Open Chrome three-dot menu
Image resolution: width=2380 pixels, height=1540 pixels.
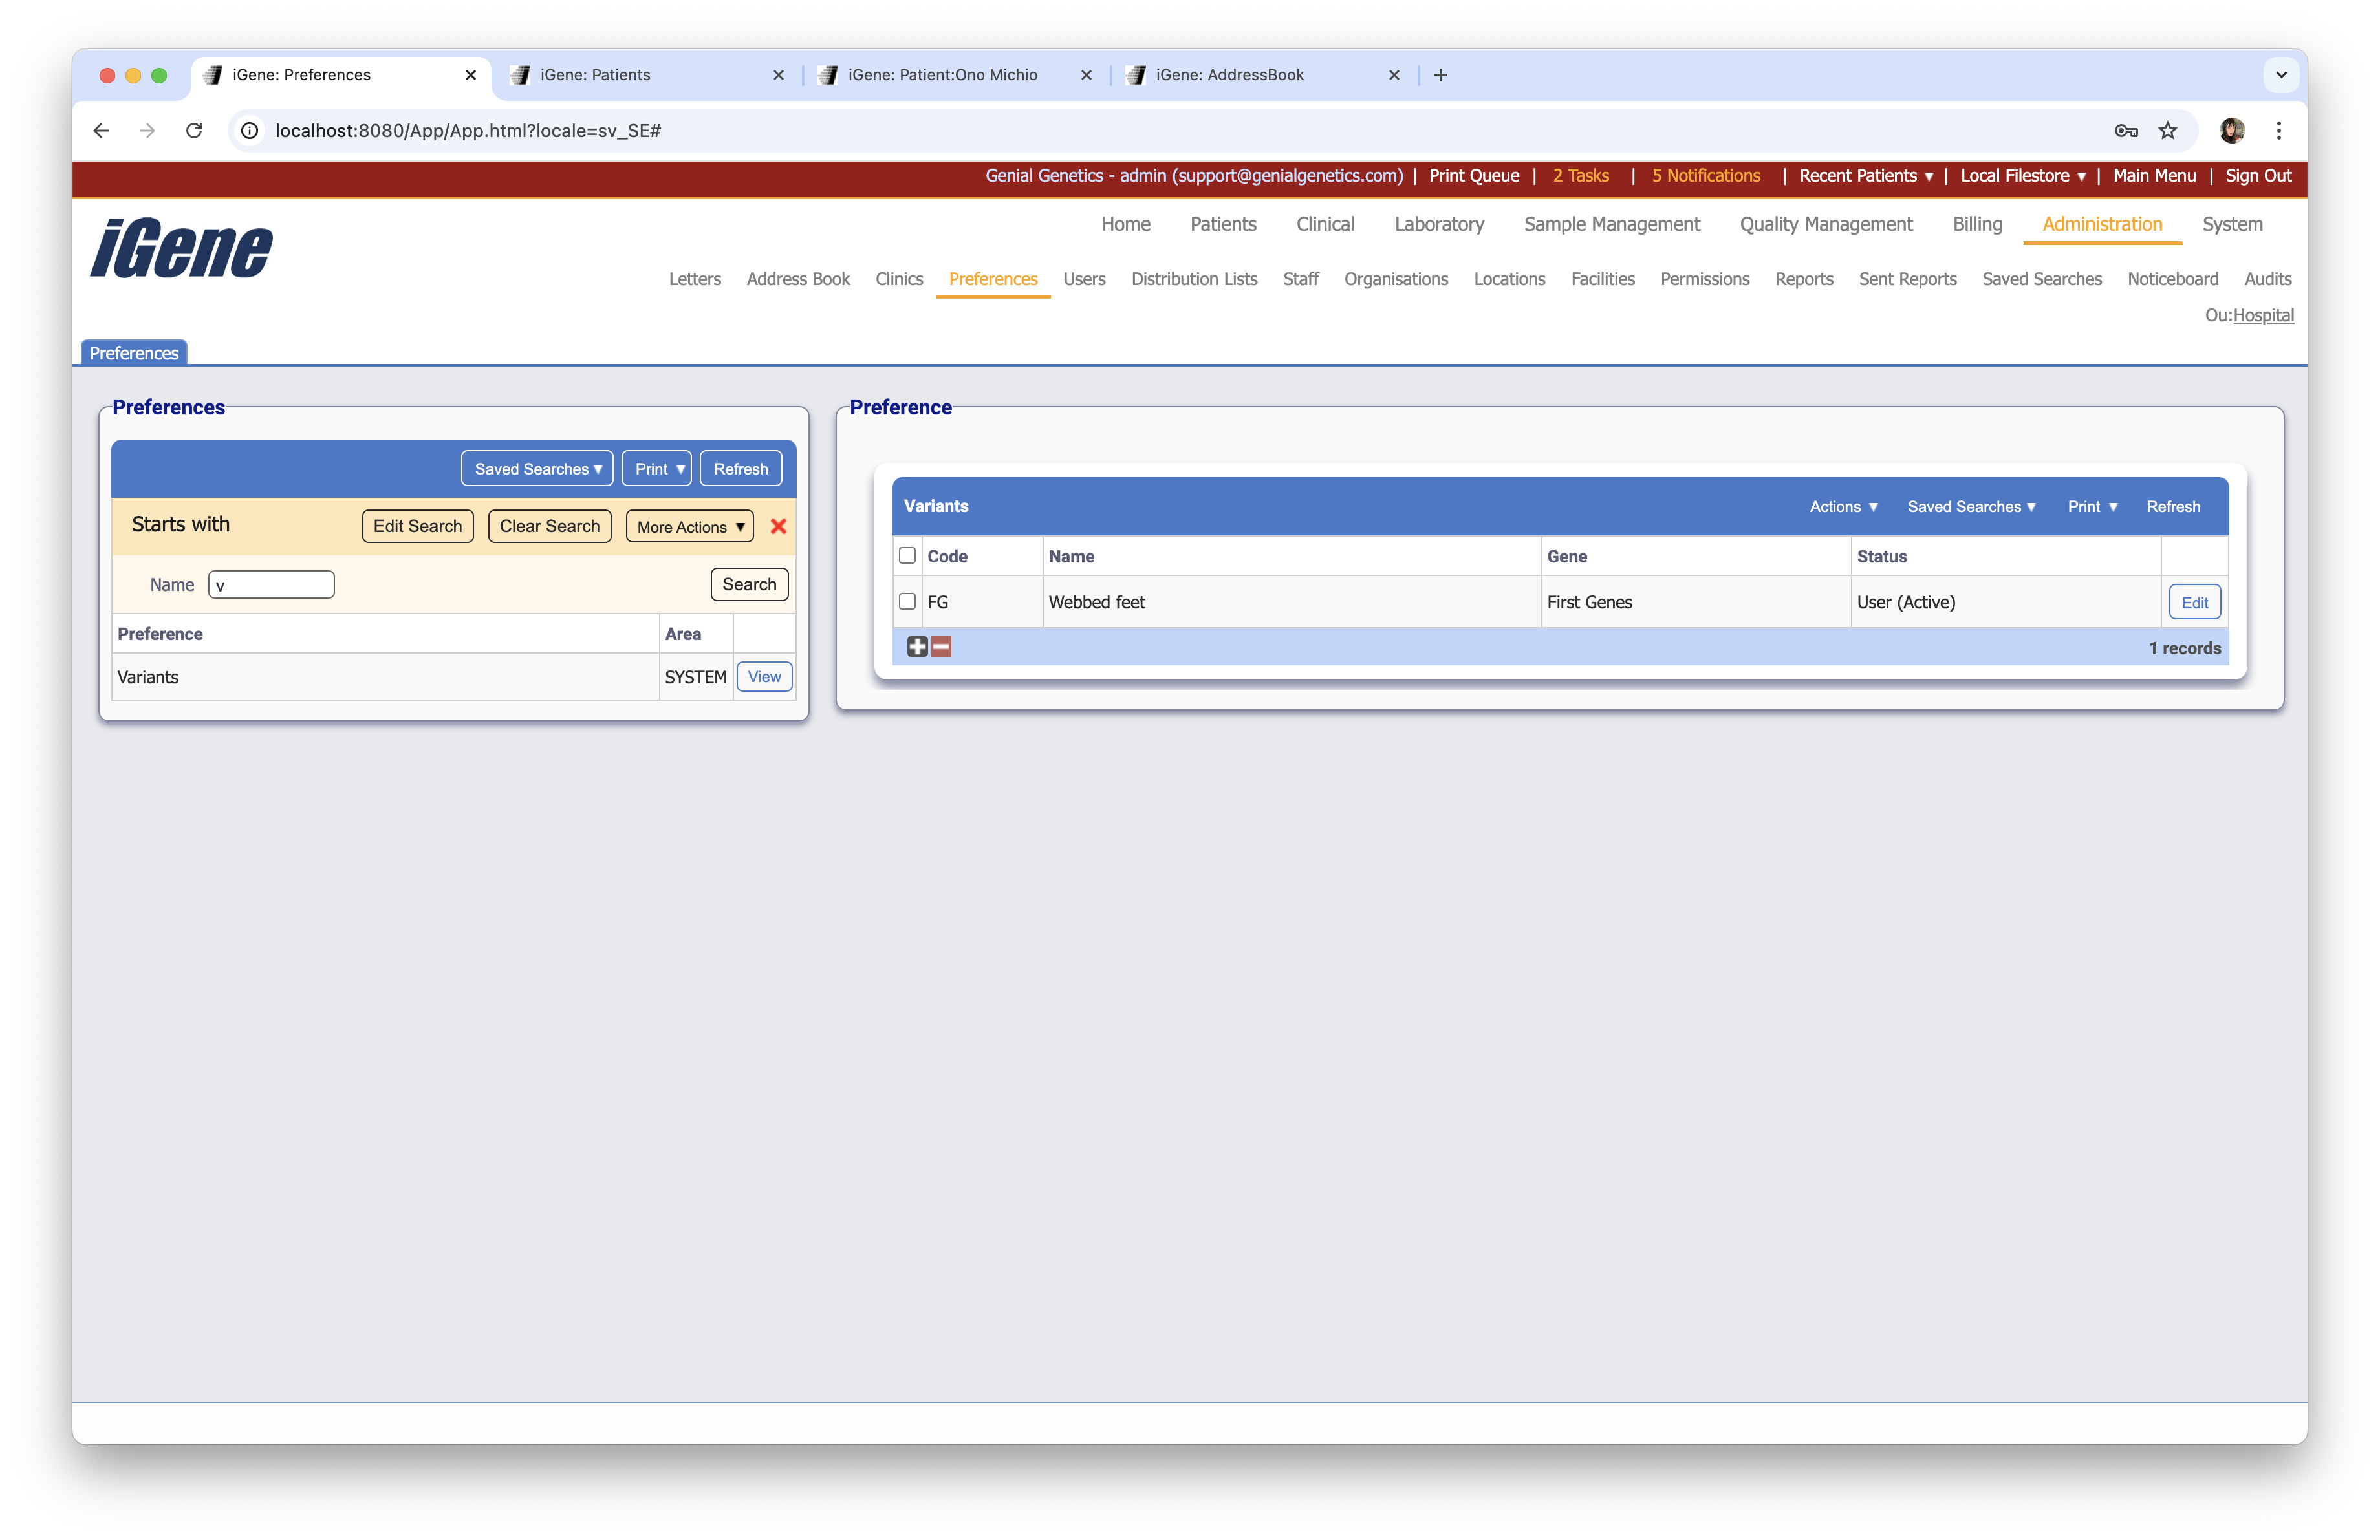click(2278, 130)
